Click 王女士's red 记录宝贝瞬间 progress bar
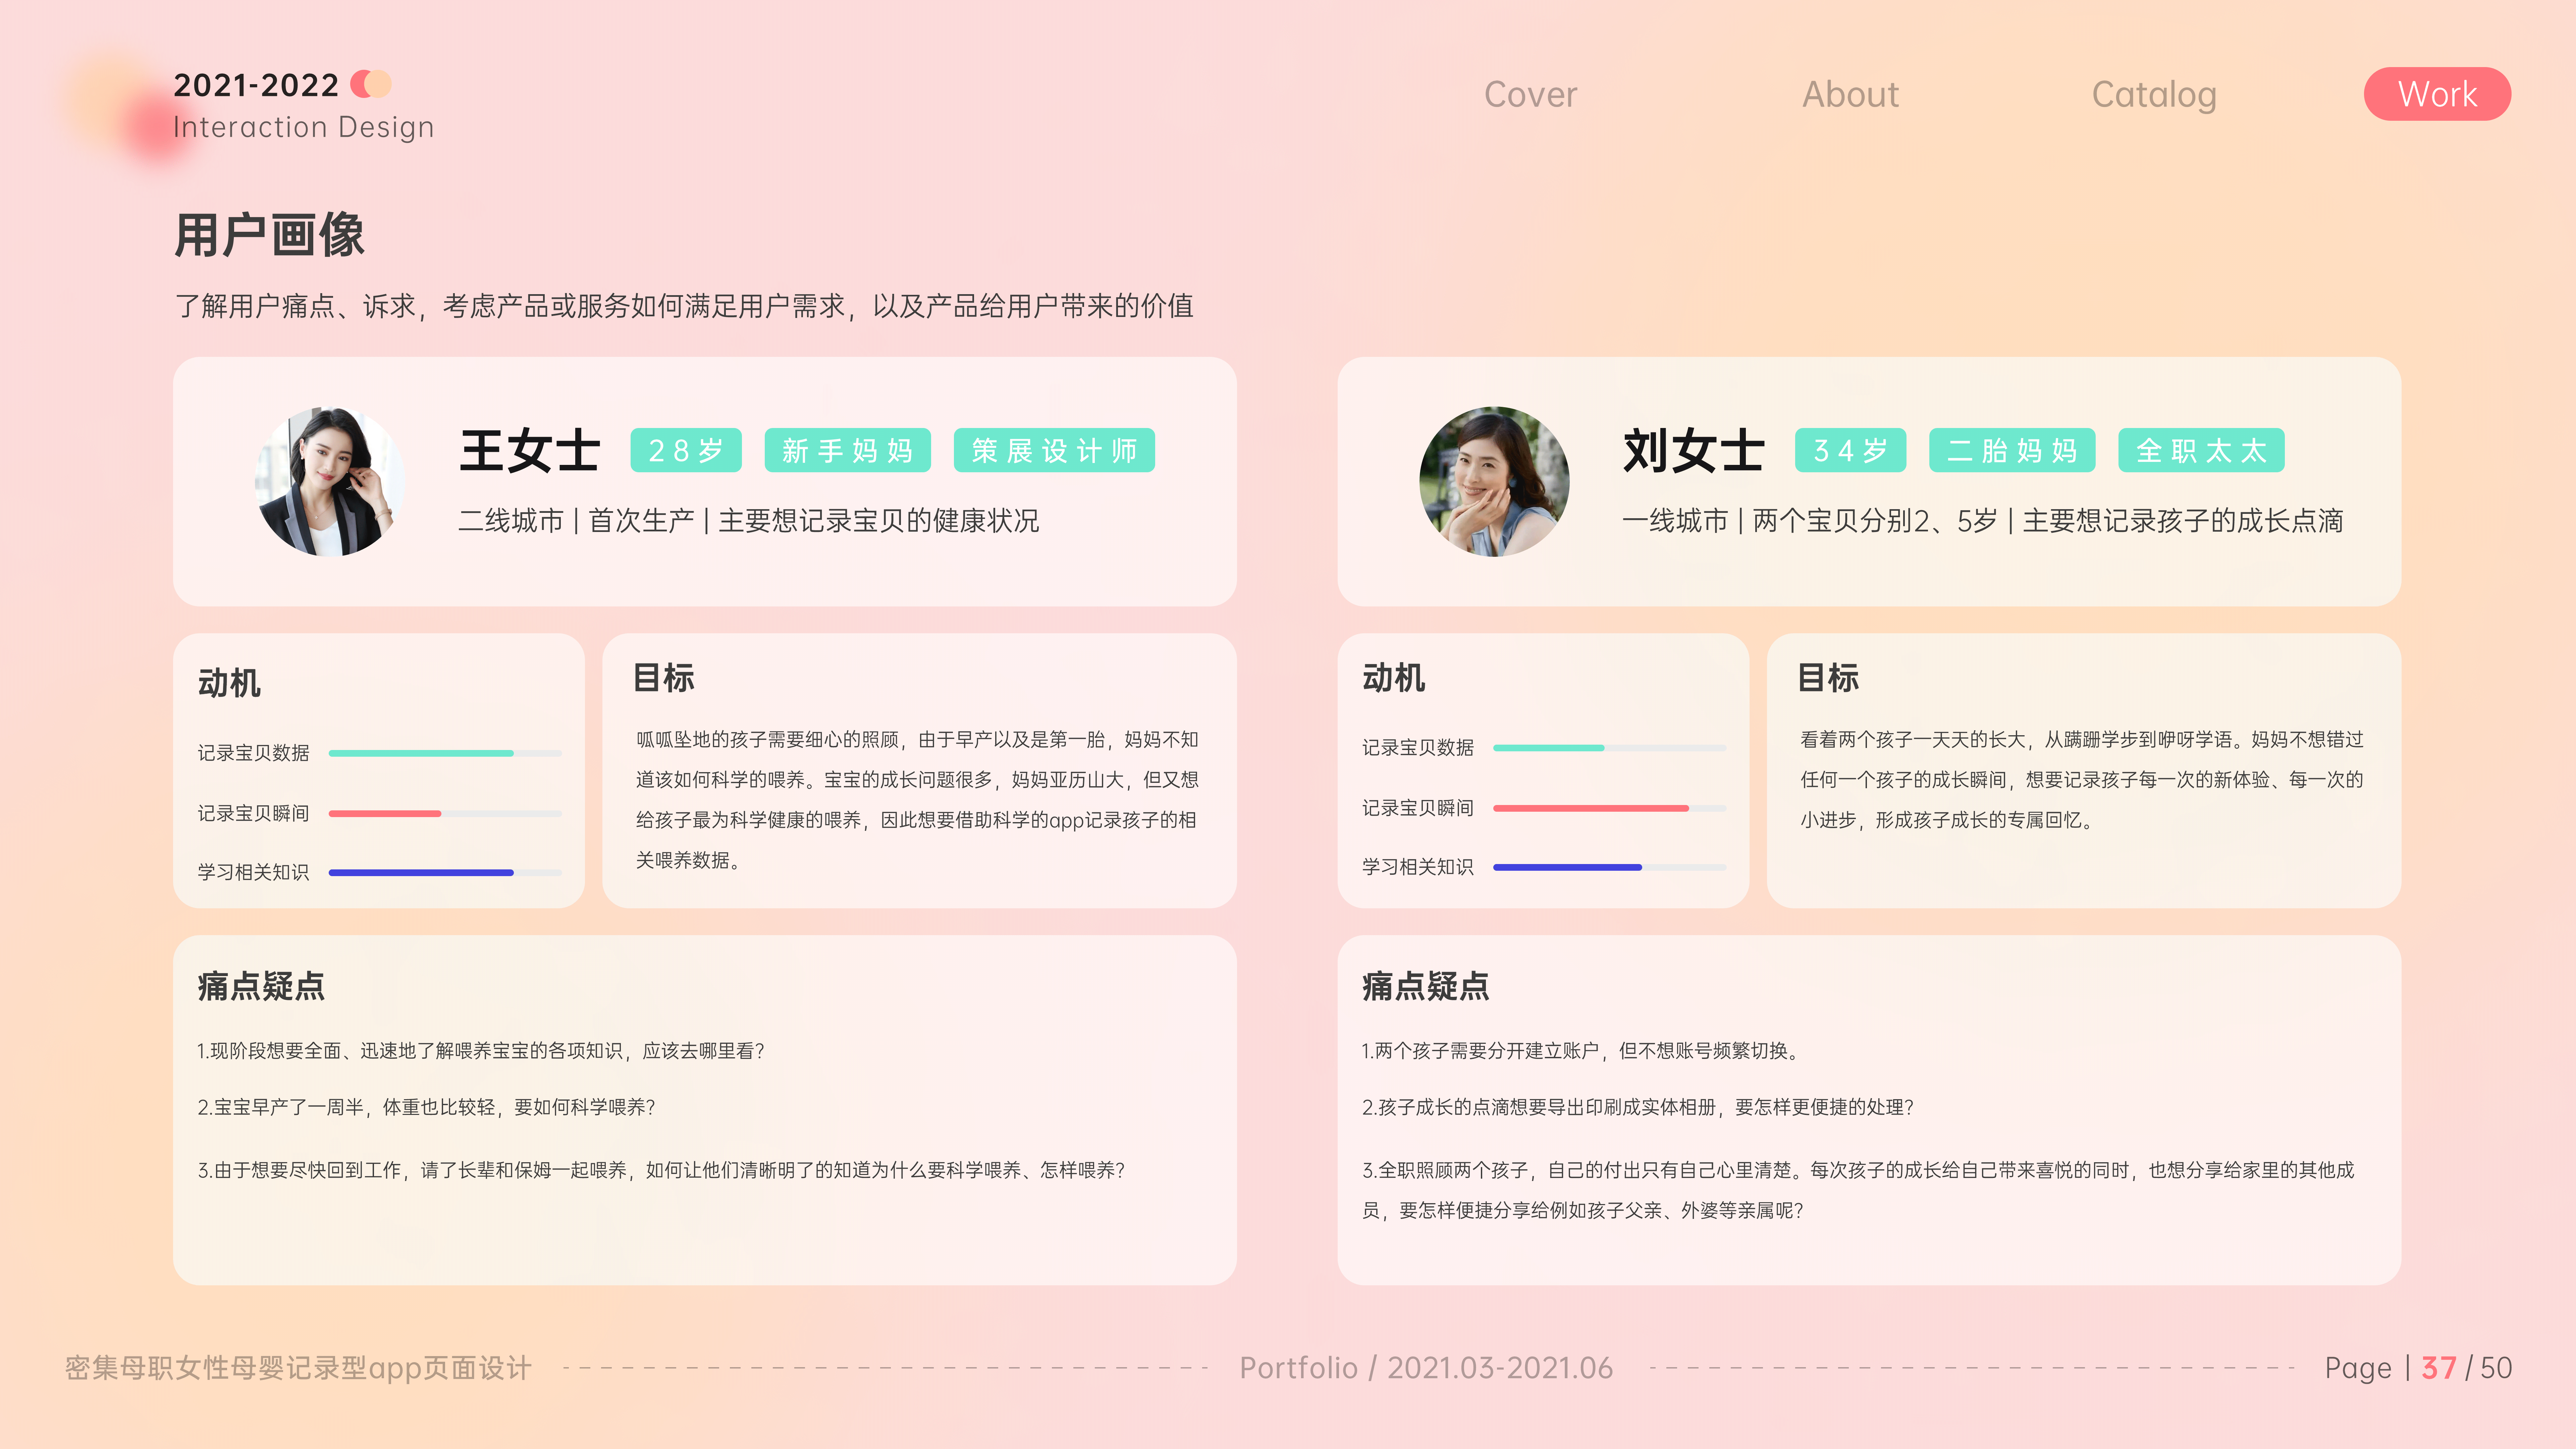Image resolution: width=2576 pixels, height=1449 pixels. coord(445,814)
